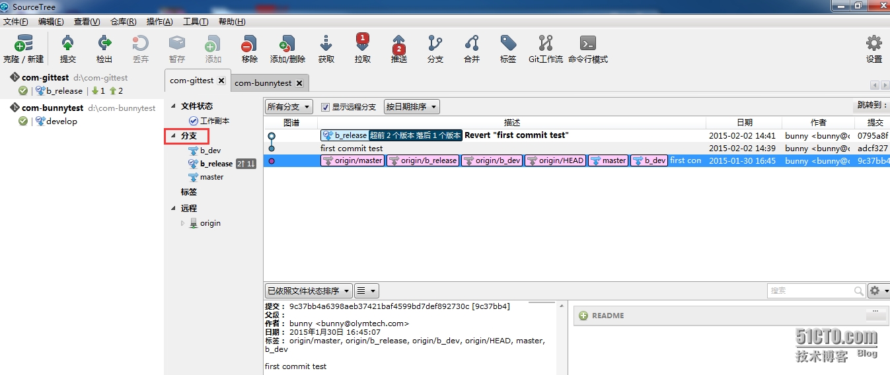Click the origin/HEAD label on selected commit
890x375 pixels.
(555, 160)
